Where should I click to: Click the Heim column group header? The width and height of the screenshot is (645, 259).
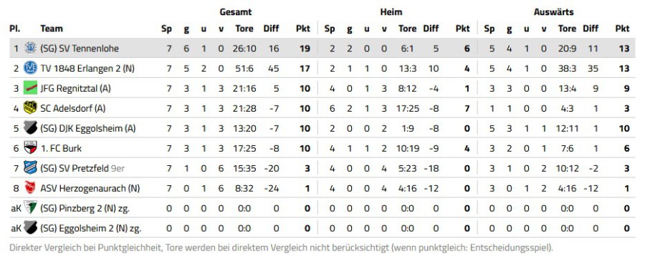click(391, 12)
